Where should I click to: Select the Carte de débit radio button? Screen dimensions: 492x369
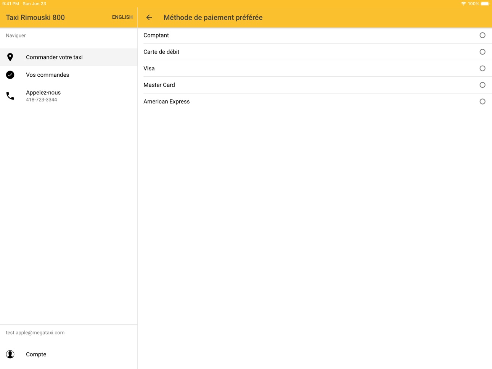(482, 52)
